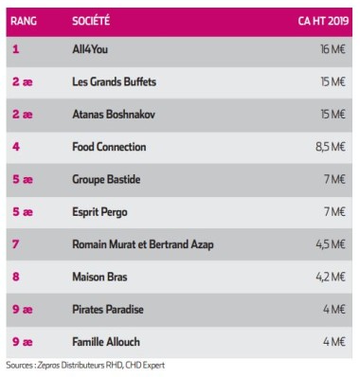Click the SOCIÉTÉ column header
360x377 pixels.
click(91, 21)
